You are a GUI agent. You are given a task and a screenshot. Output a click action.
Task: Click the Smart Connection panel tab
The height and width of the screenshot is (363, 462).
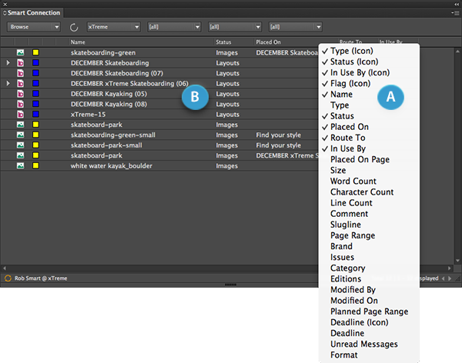click(32, 13)
